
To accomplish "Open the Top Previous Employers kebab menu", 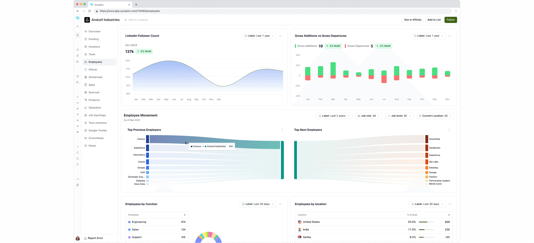I will [x=282, y=130].
